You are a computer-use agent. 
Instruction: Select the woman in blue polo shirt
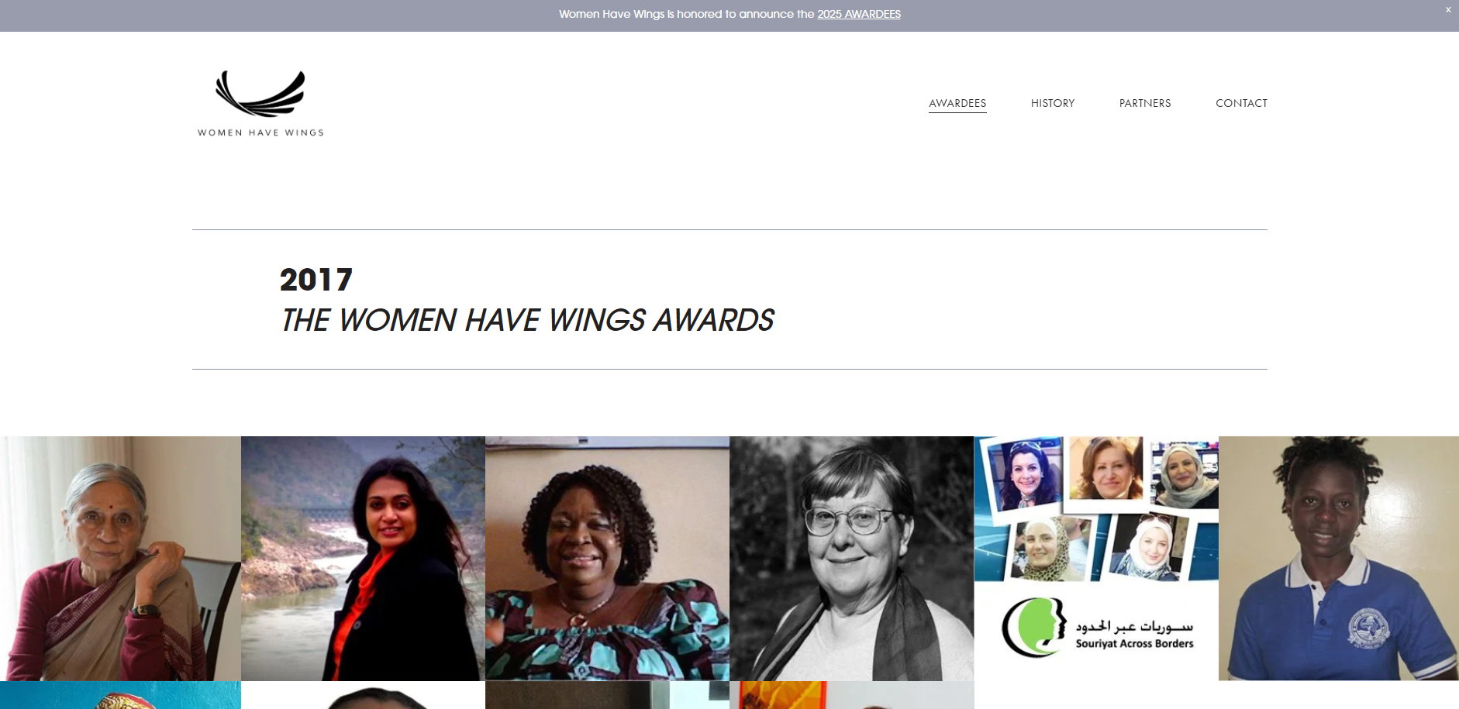pyautogui.click(x=1338, y=558)
